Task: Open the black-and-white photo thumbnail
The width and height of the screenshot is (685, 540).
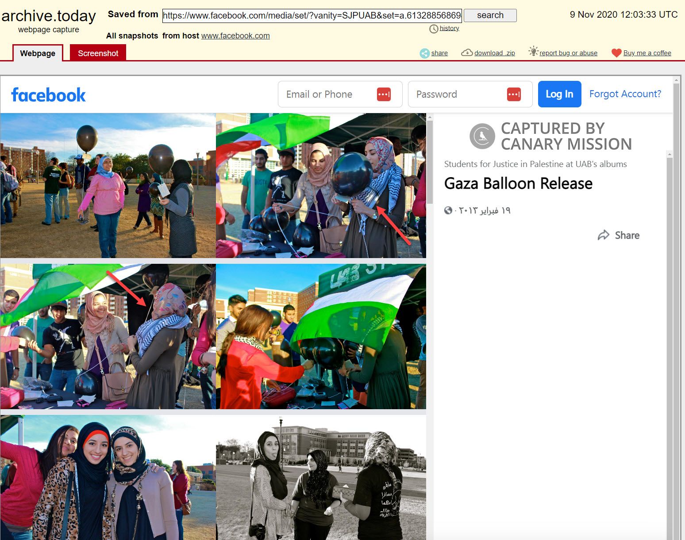Action: (321, 477)
